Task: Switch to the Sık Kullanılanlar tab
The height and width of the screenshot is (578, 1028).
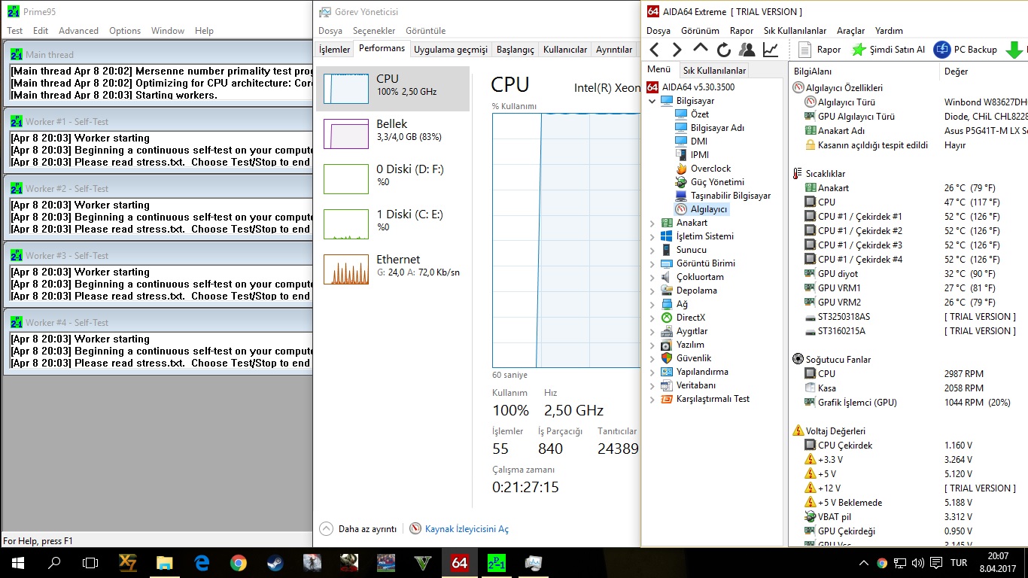Action: [x=714, y=71]
